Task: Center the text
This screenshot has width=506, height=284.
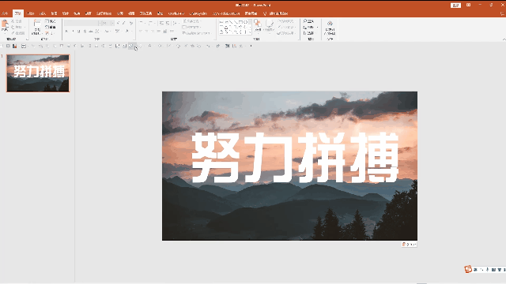Action: 146,32
